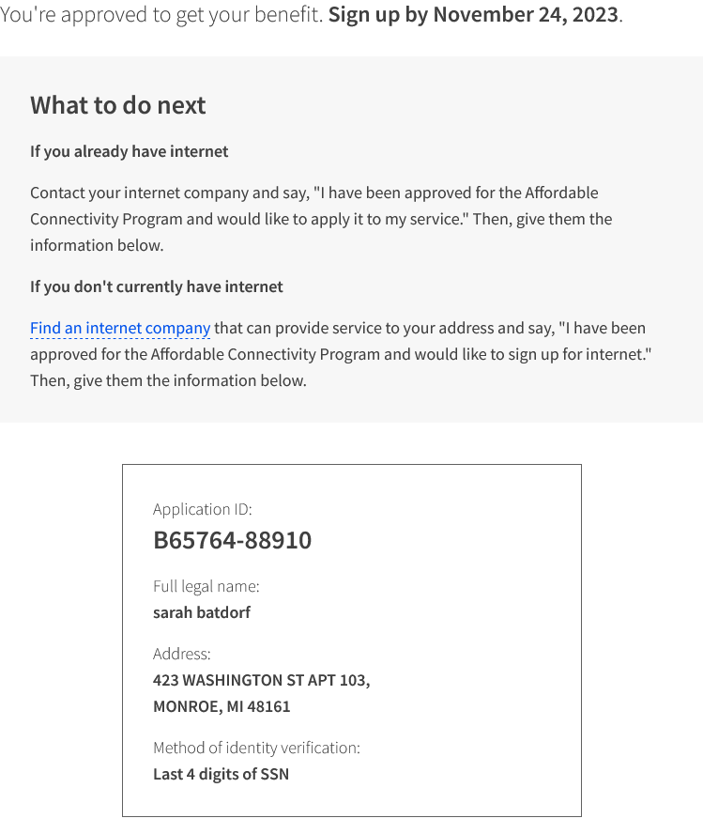Screen dimensions: 703x834
Task: Click "If you don't currently have internet" subheading
Action: click(157, 286)
